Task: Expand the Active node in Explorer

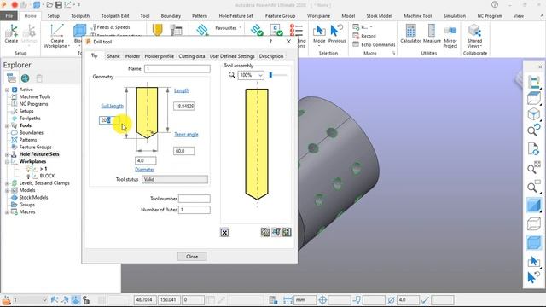Action: (7, 90)
